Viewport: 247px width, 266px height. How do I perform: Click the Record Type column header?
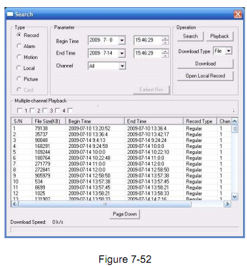point(200,121)
